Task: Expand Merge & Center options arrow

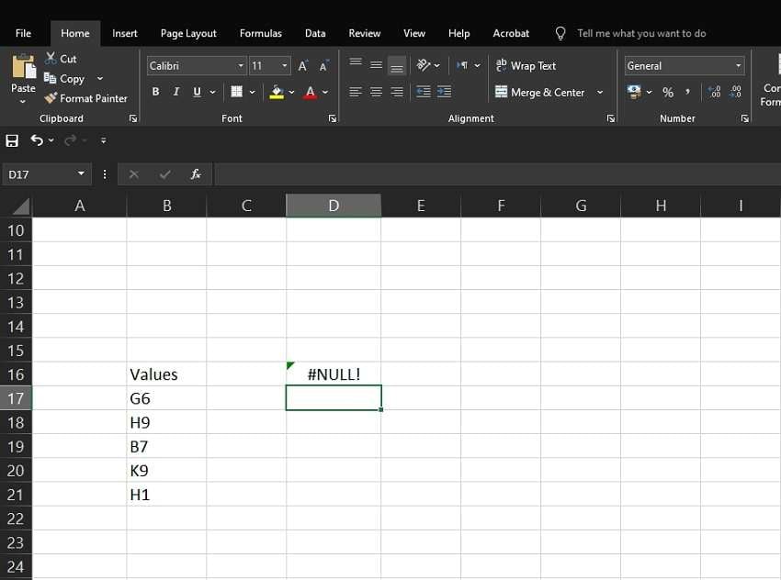Action: point(600,92)
